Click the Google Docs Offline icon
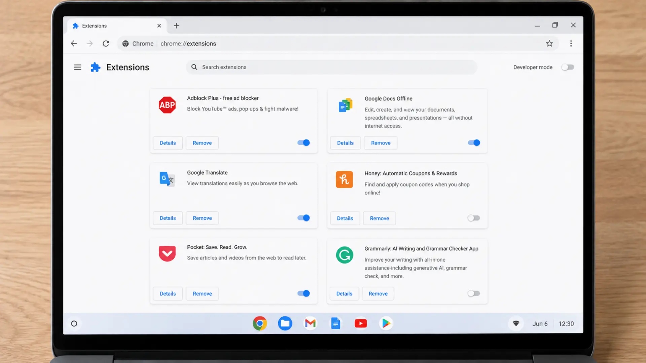This screenshot has width=646, height=363. coord(345,105)
